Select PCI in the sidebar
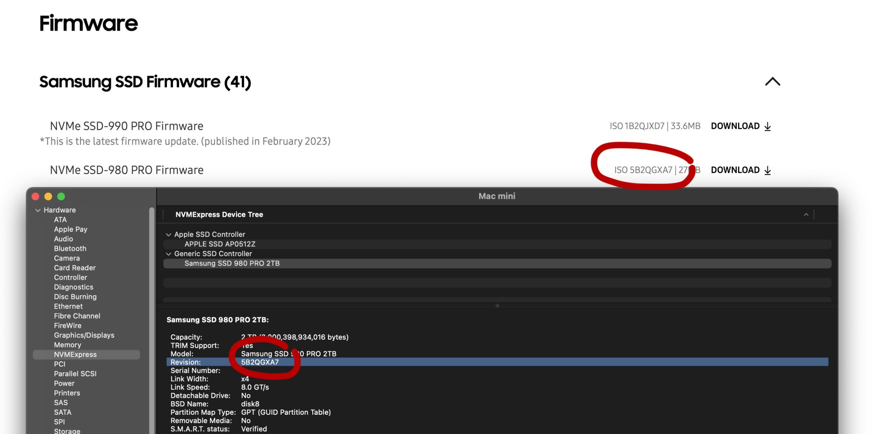Viewport: 876px width, 434px height. point(60,364)
